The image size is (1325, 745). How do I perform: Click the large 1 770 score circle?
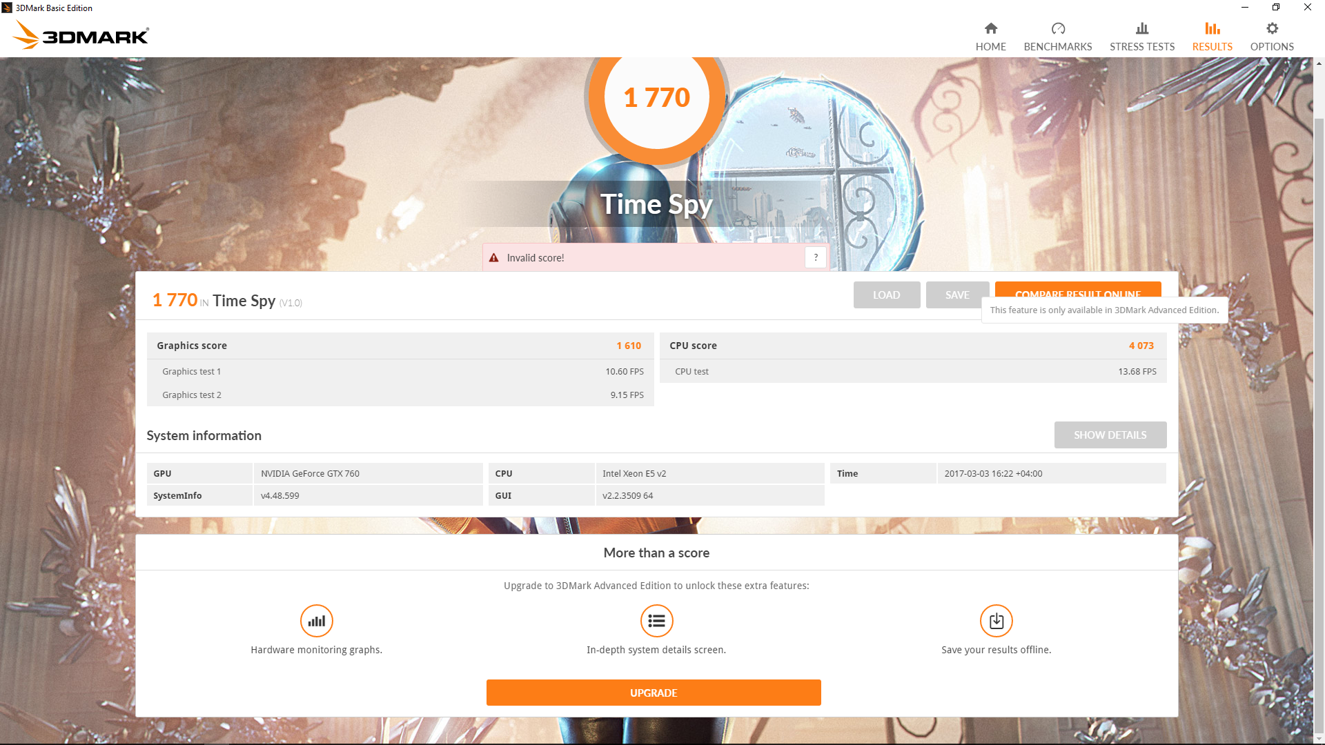(x=656, y=98)
